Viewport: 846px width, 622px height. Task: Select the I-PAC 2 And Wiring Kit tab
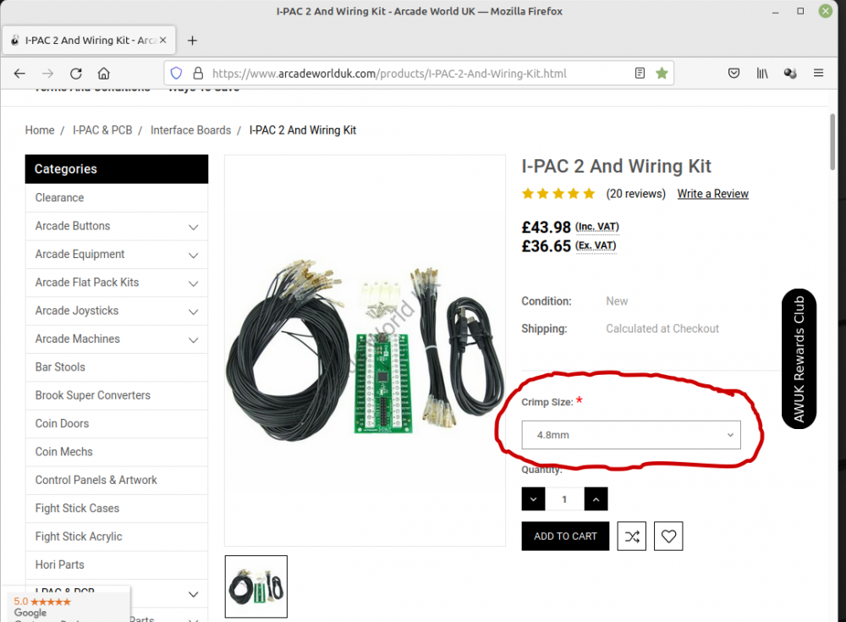[89, 40]
